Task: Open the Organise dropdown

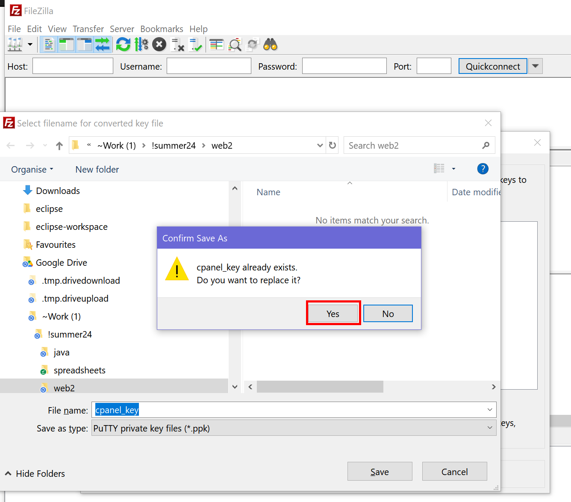Action: tap(32, 169)
